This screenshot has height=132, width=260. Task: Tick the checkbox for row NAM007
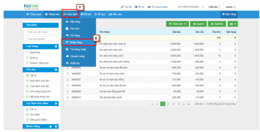click(68, 80)
